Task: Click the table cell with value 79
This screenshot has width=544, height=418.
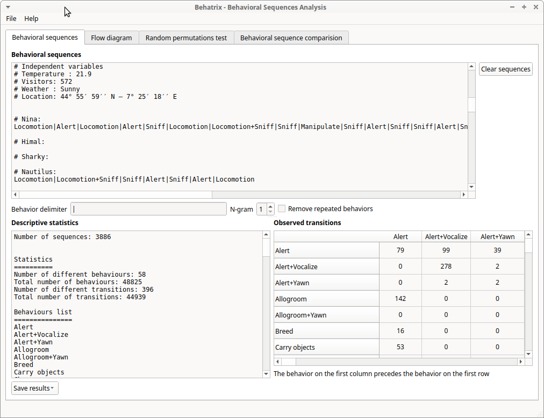Action: pos(400,250)
